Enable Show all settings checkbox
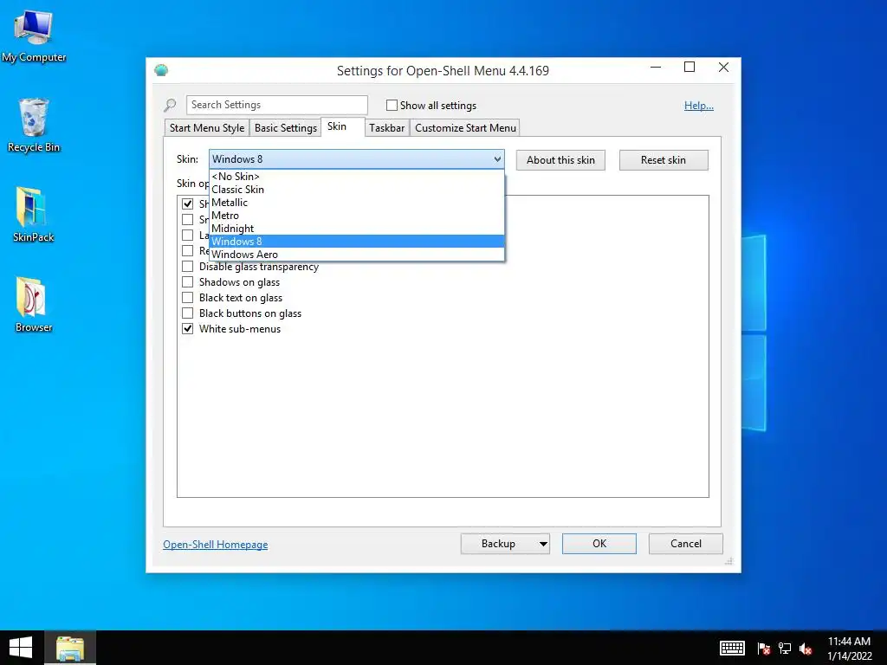 pyautogui.click(x=392, y=105)
